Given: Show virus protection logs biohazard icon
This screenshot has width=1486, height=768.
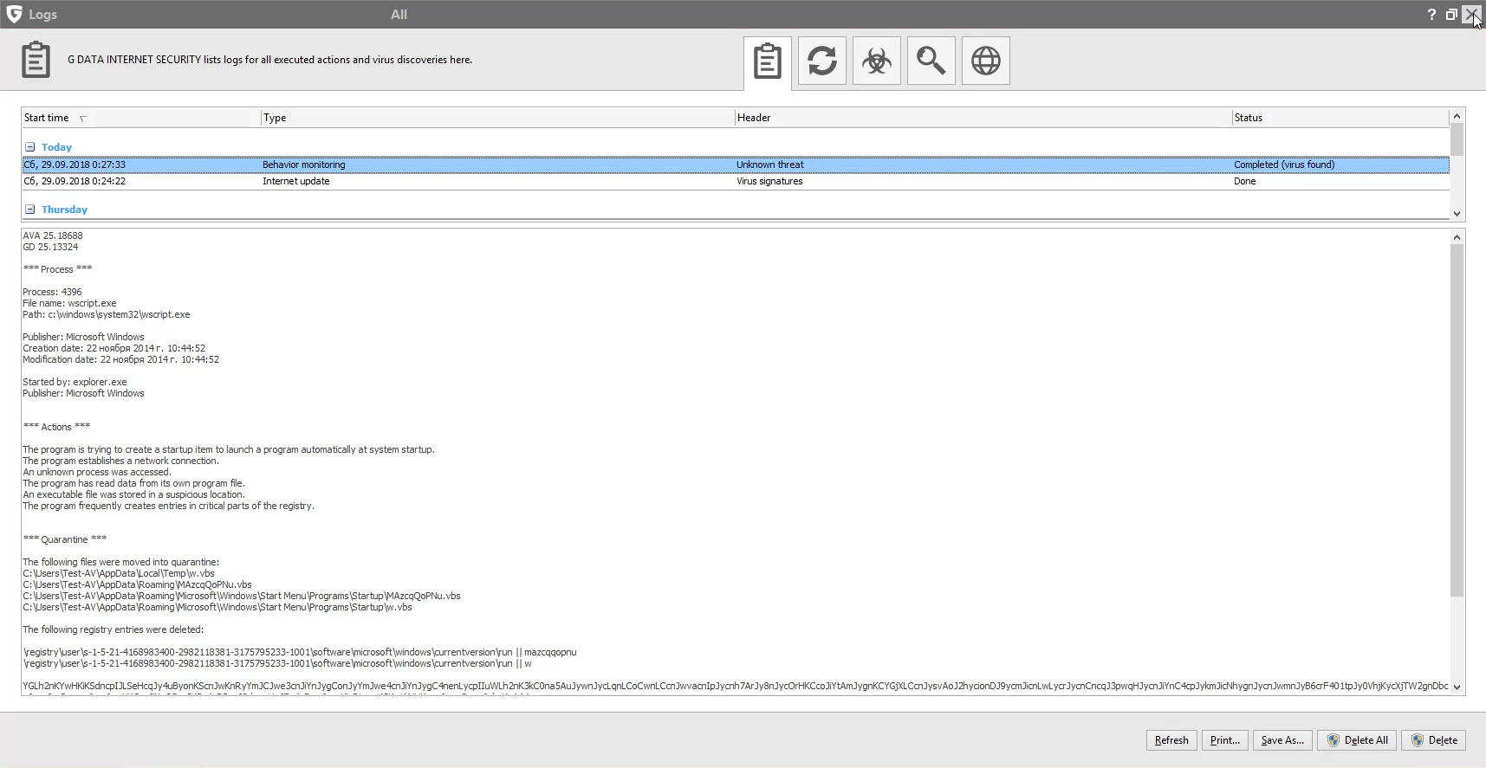Looking at the screenshot, I should click(x=877, y=61).
